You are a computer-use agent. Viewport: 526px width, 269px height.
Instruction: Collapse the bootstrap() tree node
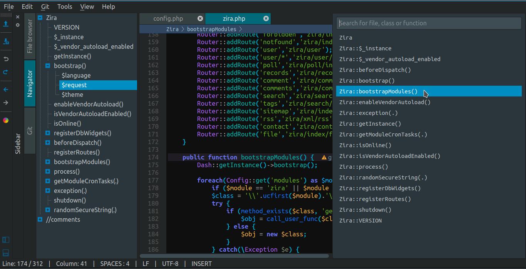[x=48, y=66]
